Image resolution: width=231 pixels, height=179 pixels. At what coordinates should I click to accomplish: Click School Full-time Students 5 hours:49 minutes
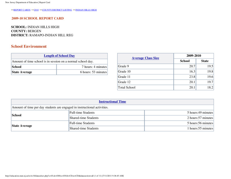(x=200, y=113)
